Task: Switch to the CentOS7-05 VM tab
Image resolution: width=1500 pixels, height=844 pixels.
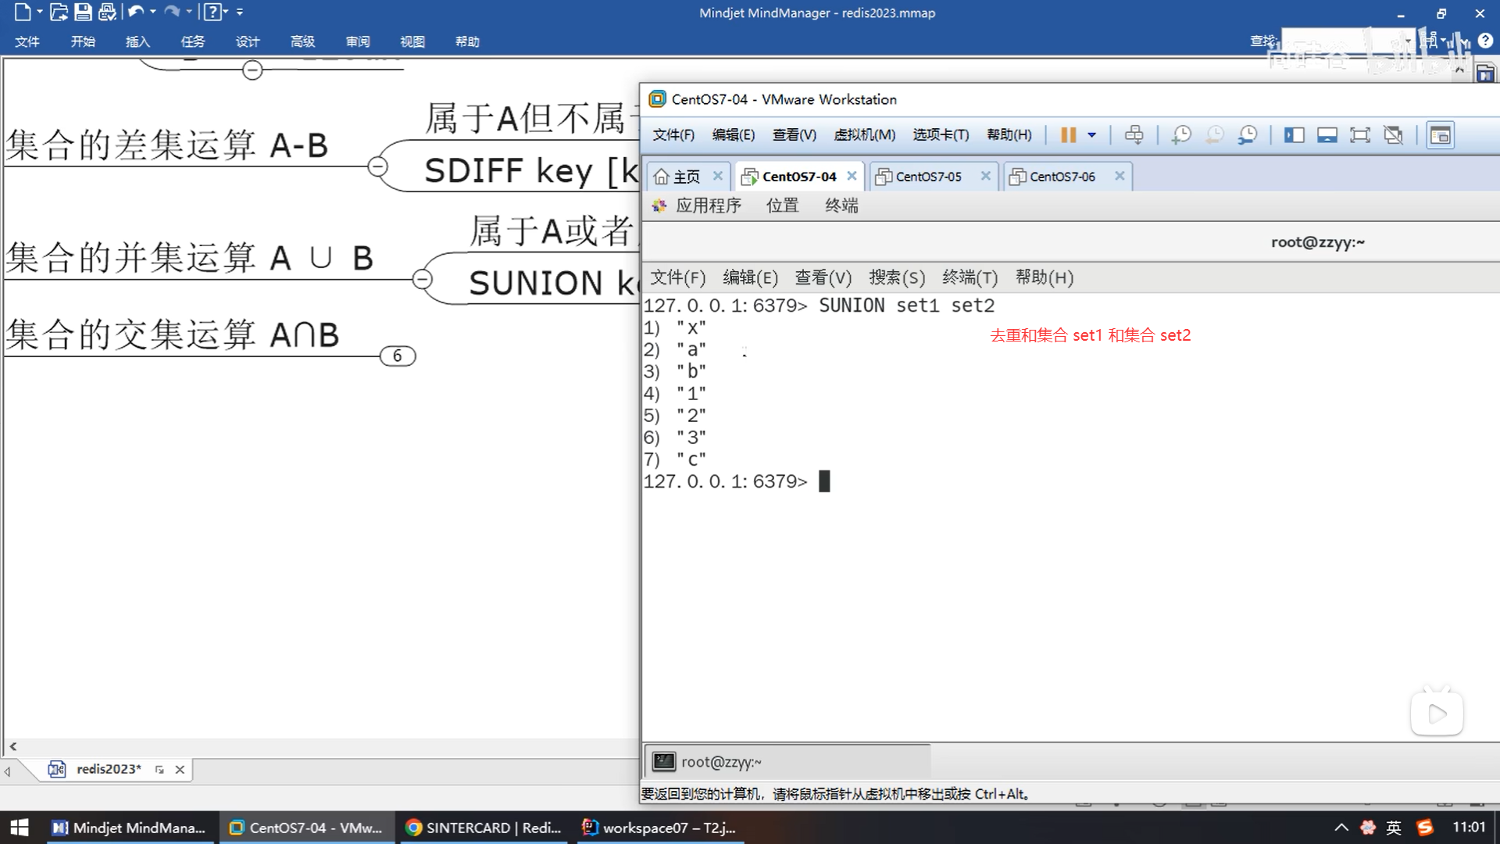Action: coord(927,177)
